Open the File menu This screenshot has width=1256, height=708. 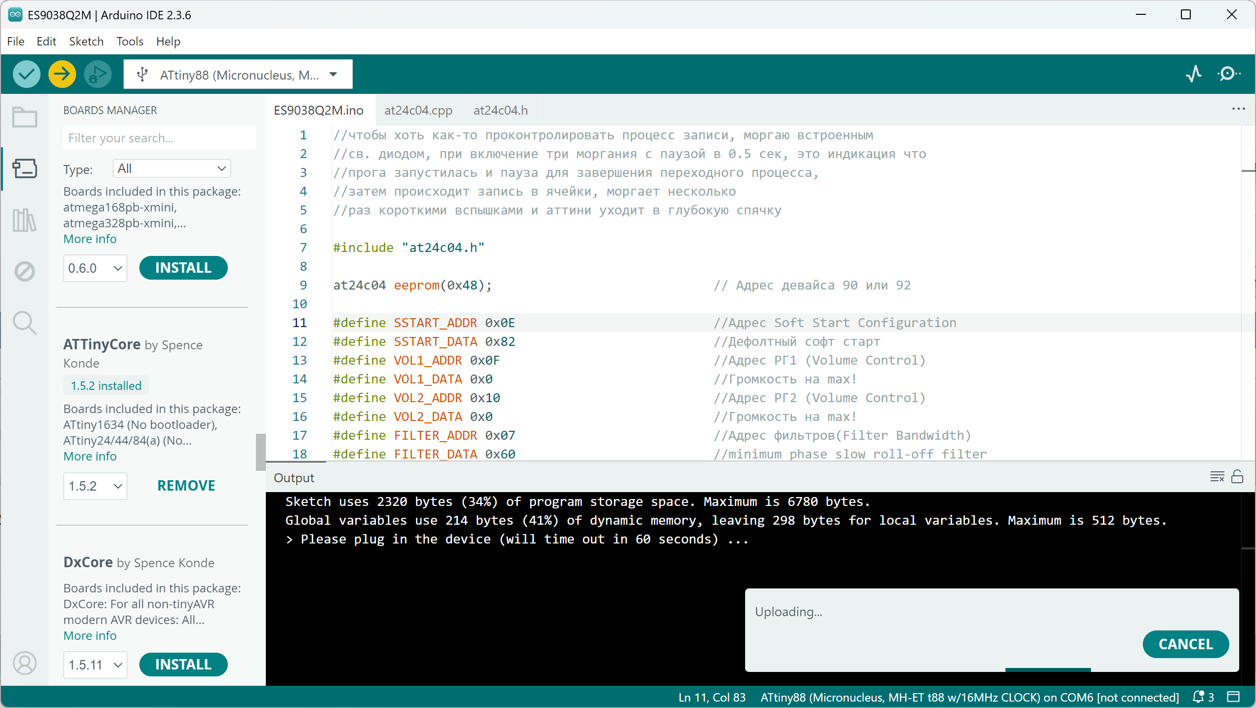coord(16,42)
